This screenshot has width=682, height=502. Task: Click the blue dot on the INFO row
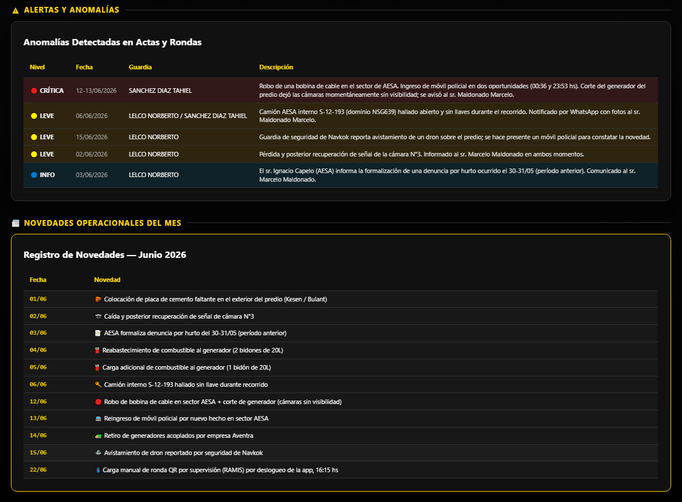[34, 175]
